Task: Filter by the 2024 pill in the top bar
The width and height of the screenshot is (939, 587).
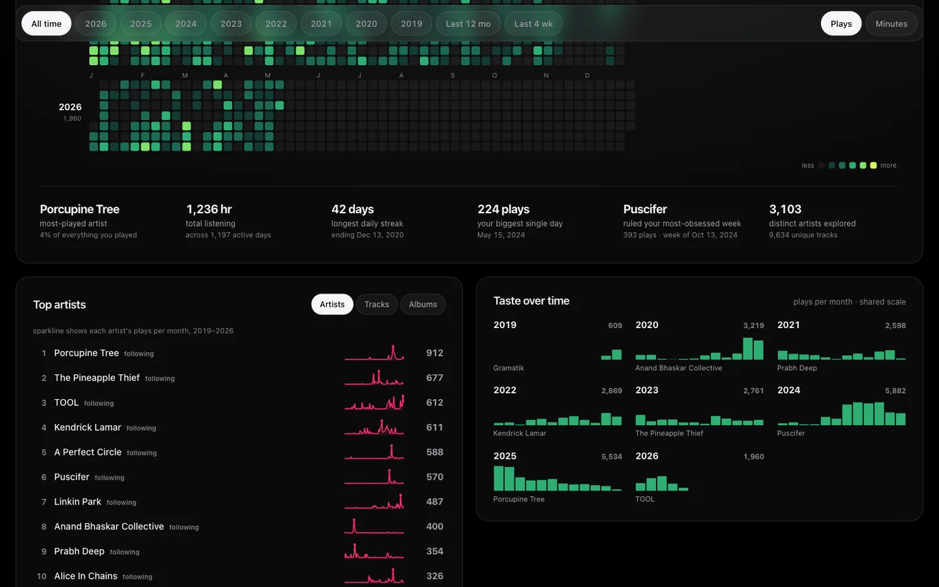Action: click(186, 23)
